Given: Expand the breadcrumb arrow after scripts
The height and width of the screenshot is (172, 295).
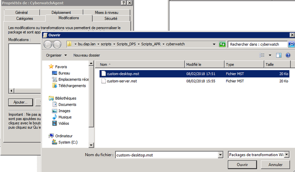Looking at the screenshot, I should pyautogui.click(x=114, y=44).
